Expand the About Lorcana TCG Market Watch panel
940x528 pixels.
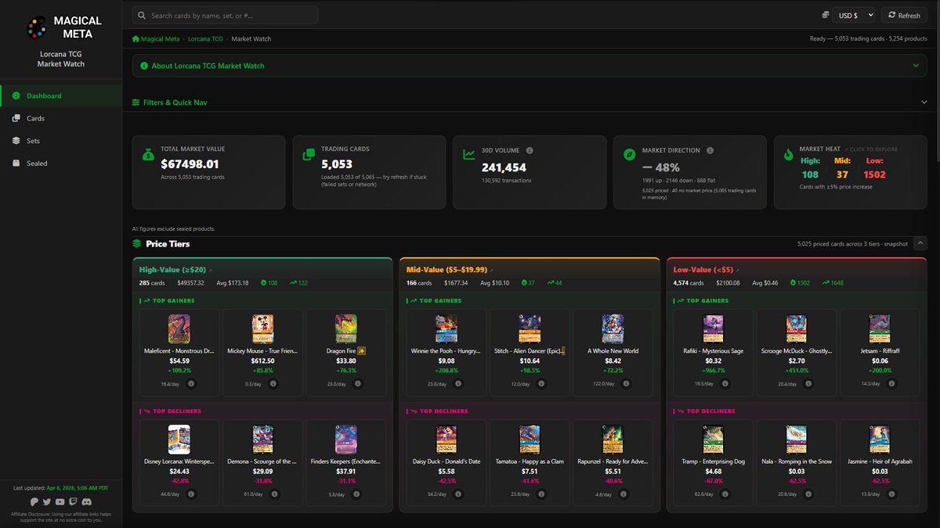pyautogui.click(x=530, y=66)
